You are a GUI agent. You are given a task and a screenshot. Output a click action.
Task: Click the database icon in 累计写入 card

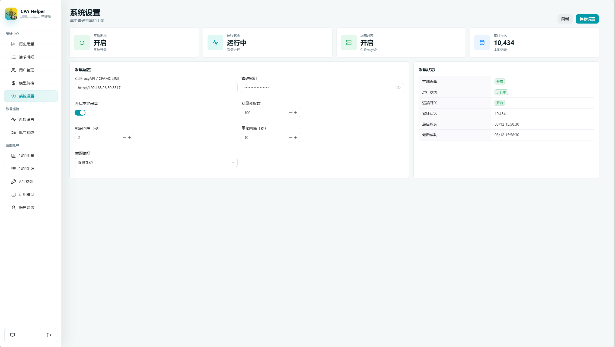tap(482, 42)
